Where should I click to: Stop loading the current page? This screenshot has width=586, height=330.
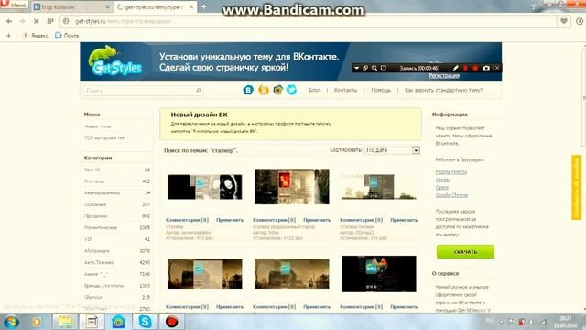click(x=37, y=21)
